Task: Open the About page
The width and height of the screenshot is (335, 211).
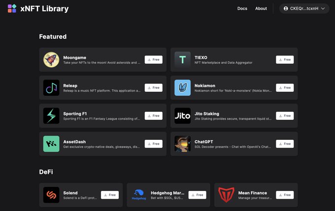Action: (x=261, y=8)
